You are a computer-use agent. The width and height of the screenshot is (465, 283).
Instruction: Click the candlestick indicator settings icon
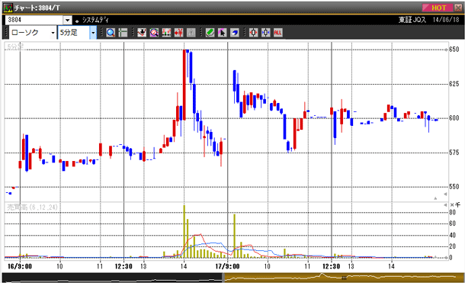tap(166, 33)
